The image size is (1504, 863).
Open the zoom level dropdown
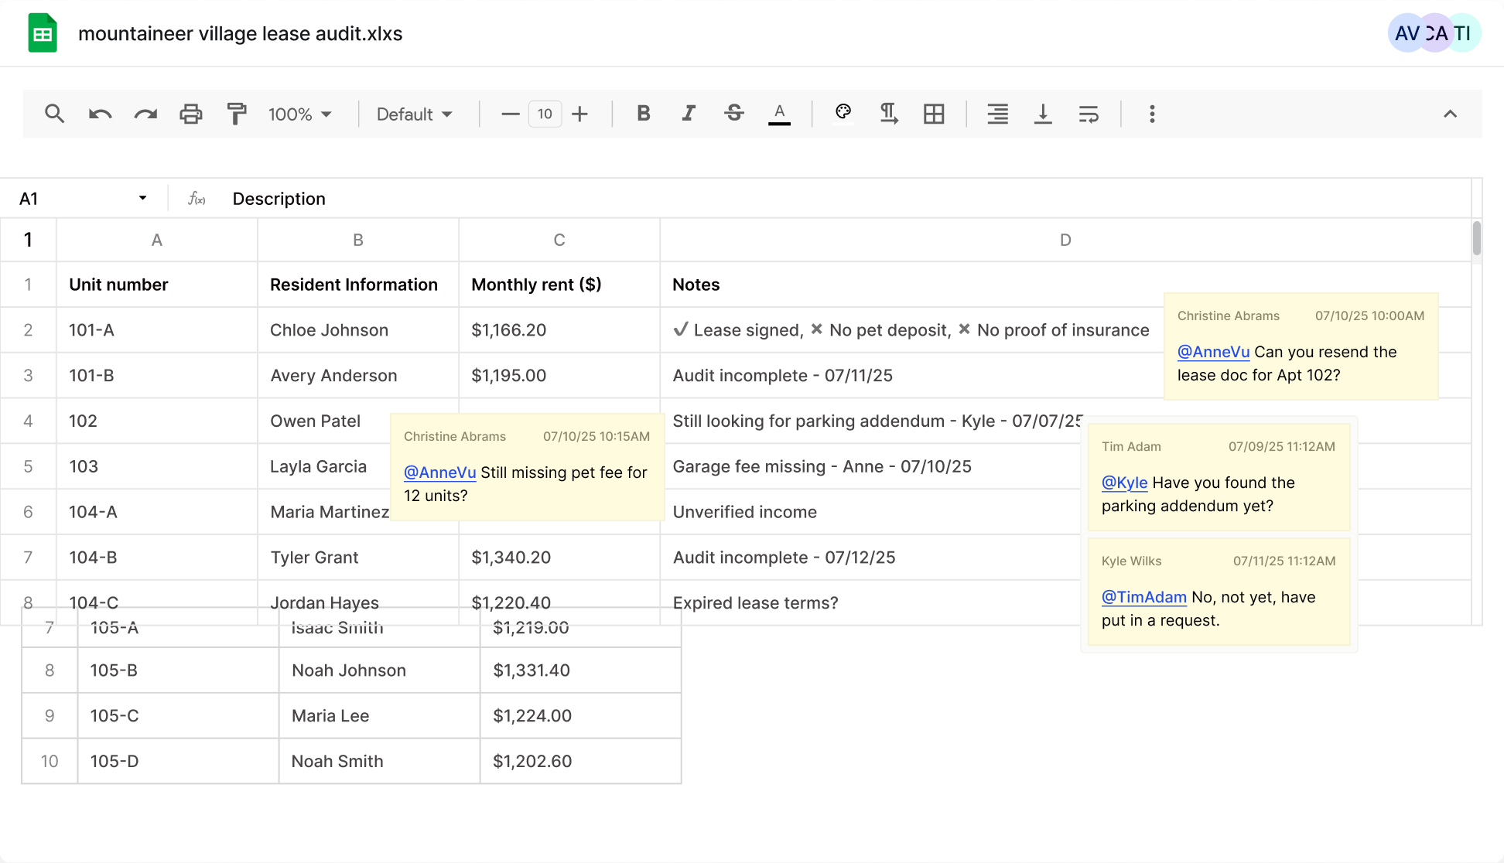(x=301, y=114)
